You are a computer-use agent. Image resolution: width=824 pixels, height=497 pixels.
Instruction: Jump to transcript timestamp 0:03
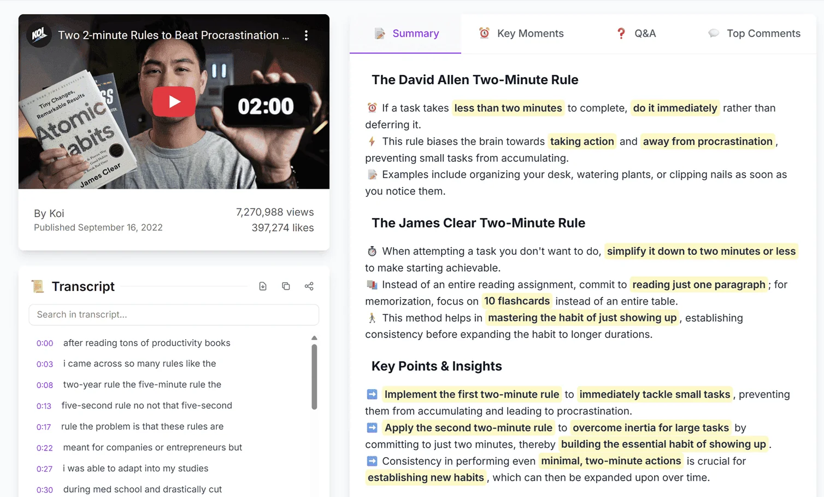pos(45,364)
